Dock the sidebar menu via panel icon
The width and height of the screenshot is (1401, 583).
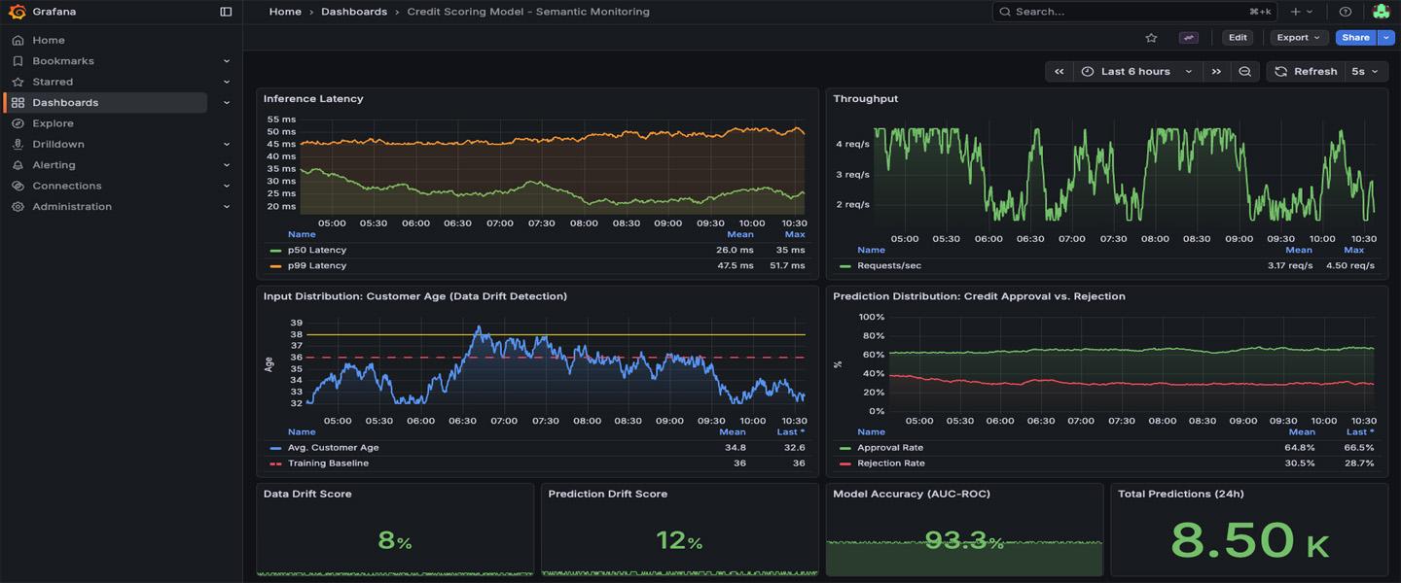(226, 12)
